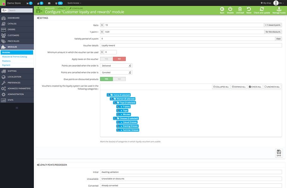Open Manage hooks anchor icon
The image size is (287, 188).
point(279,9)
